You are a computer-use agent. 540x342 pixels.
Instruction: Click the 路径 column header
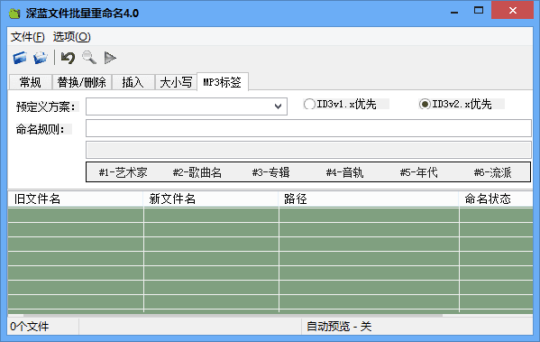click(x=369, y=199)
